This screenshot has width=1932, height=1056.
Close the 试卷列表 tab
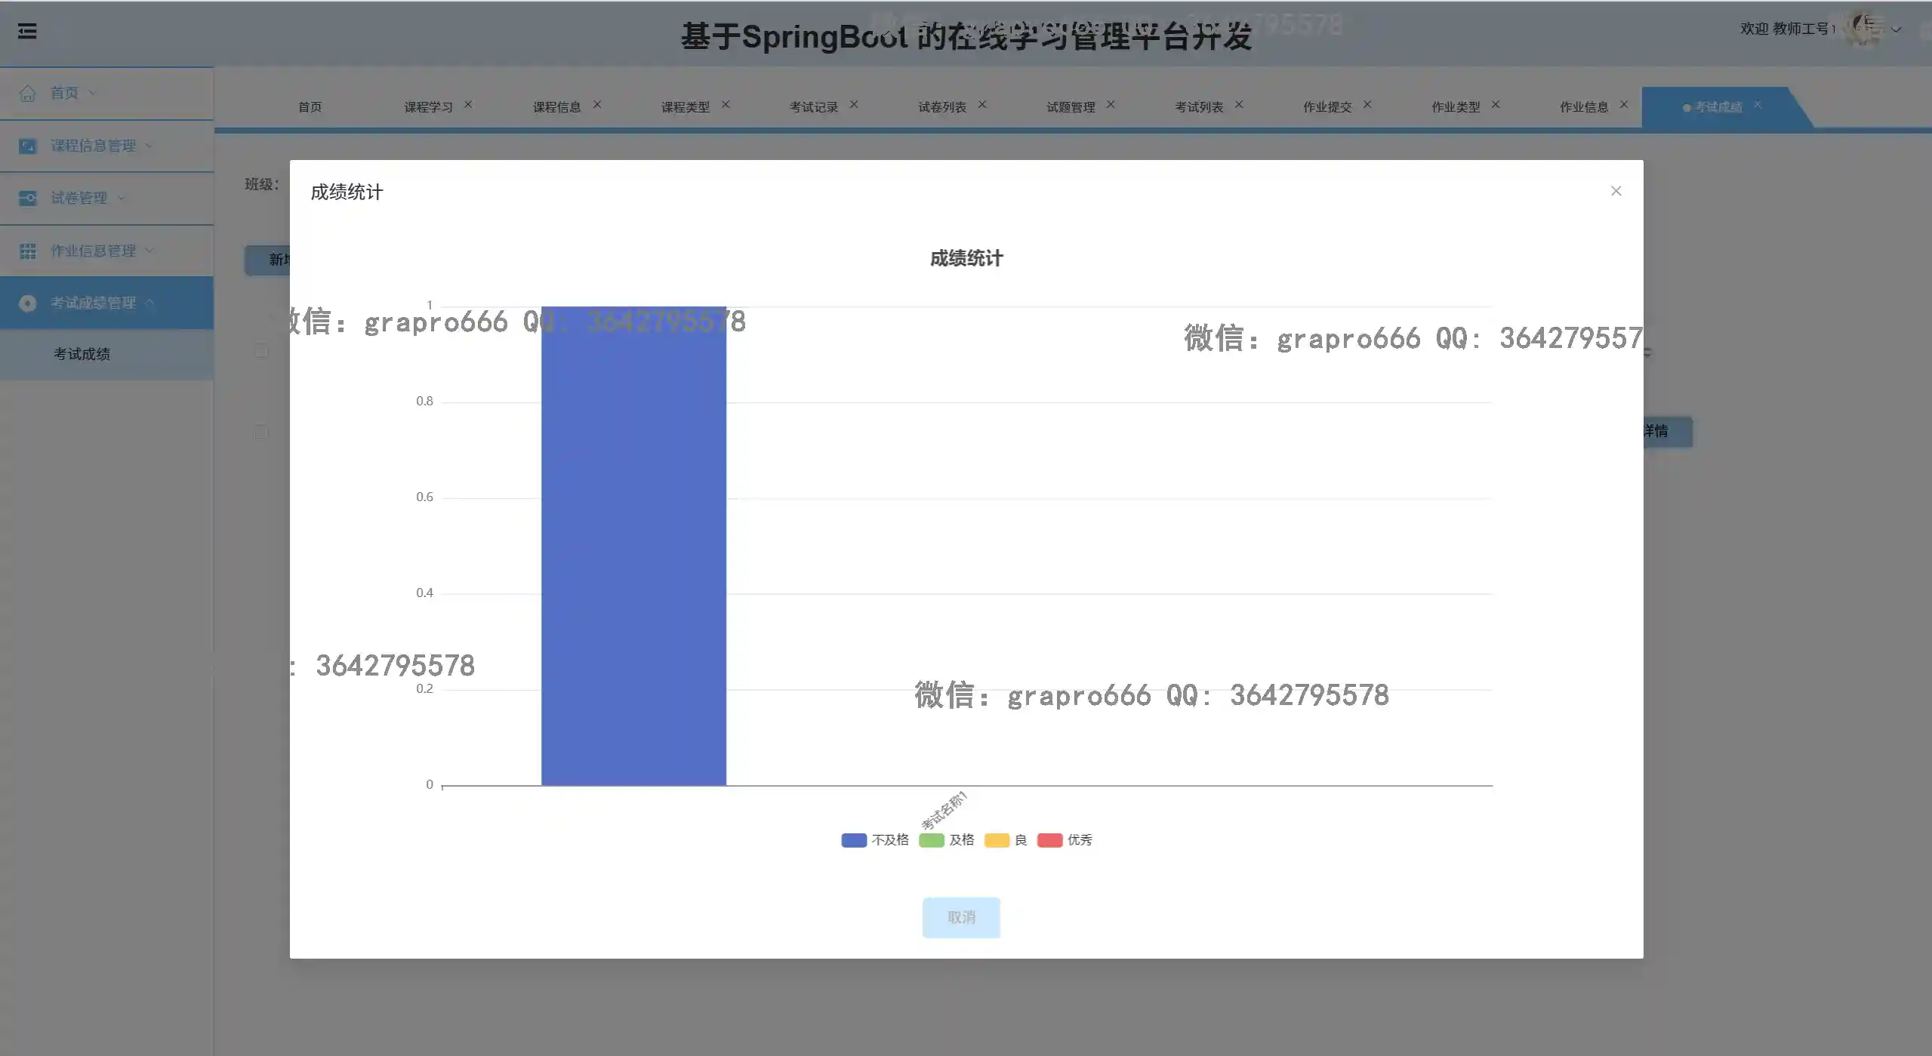pyautogui.click(x=982, y=105)
